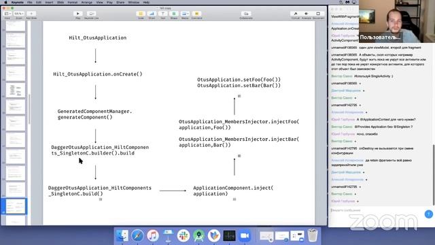Select the highlighted current slide thumbnail
This screenshot has height=245, width=435.
coord(16,206)
